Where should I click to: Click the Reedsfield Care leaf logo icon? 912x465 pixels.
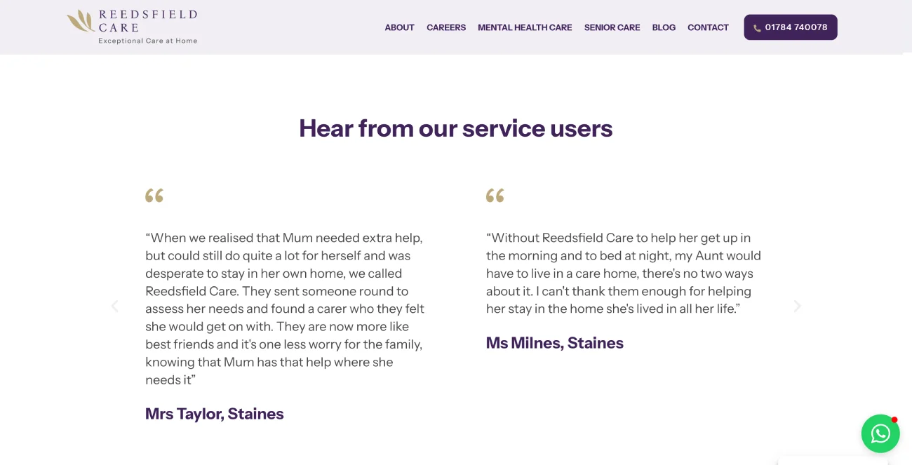(x=81, y=21)
